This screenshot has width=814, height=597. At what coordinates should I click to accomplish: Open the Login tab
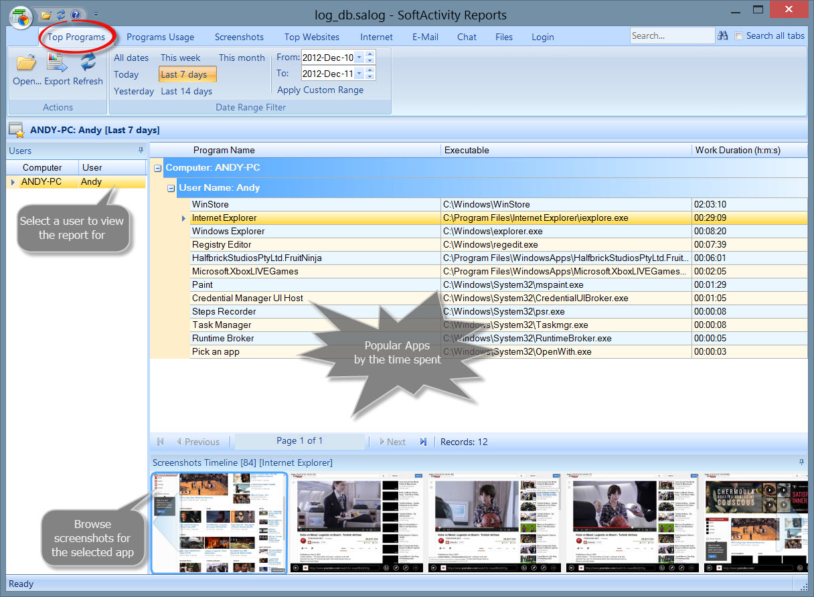[x=543, y=37]
